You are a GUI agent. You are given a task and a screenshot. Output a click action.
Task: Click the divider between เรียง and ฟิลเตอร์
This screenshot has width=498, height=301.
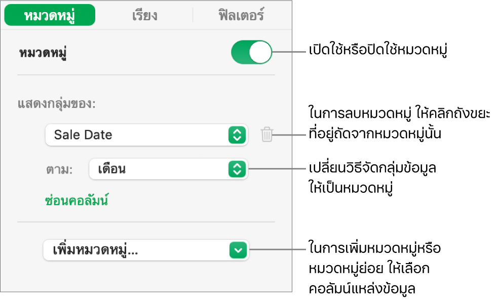coord(193,15)
